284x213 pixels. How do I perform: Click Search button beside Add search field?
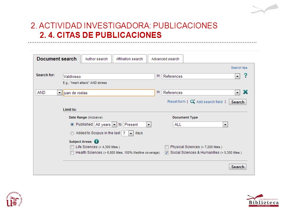(238, 102)
